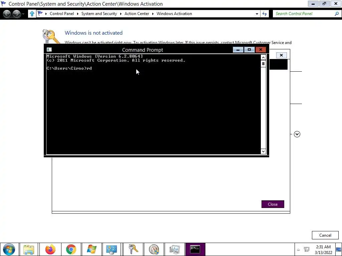Viewport: 342px width, 256px height.
Task: Select the Windows Activation breadcrumb
Action: pos(174,13)
